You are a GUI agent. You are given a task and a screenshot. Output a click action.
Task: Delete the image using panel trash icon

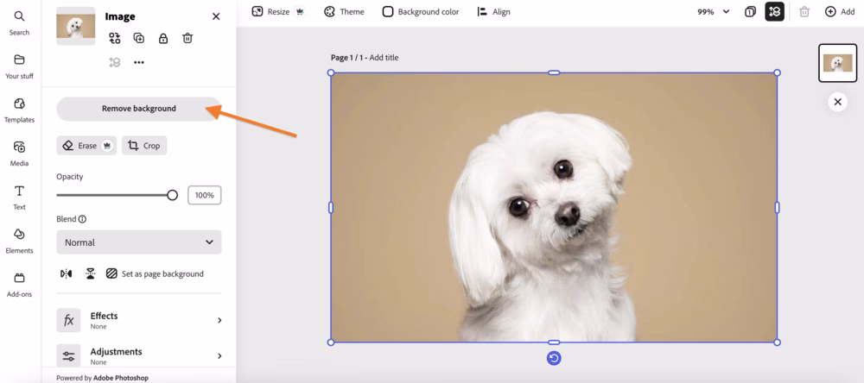pyautogui.click(x=187, y=38)
